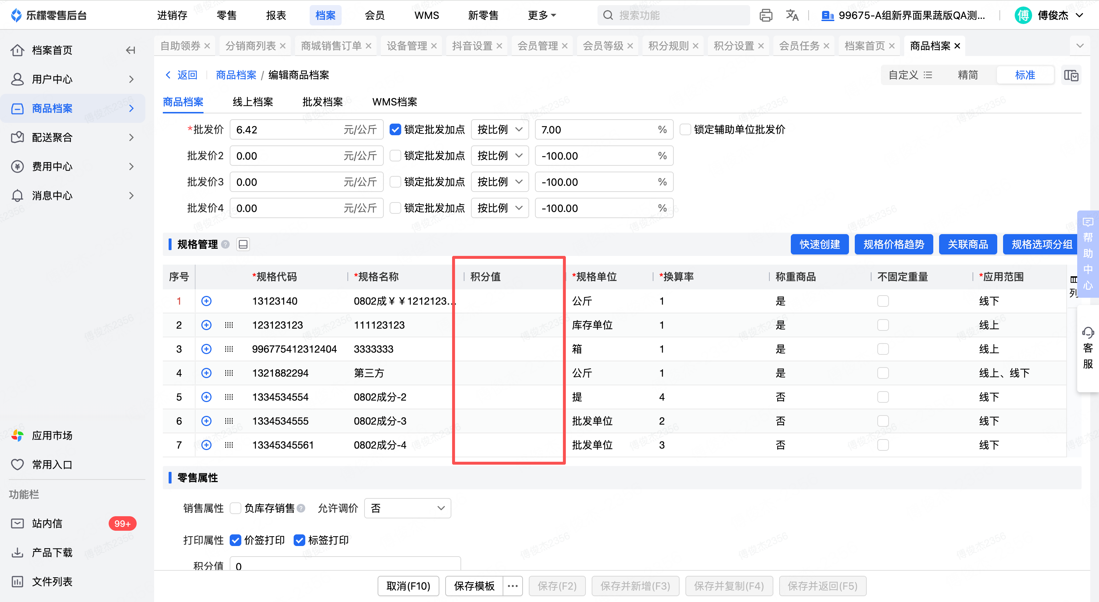Screen dimensions: 1099x602
Task: Open 按比例 dropdown for 批发价2
Action: pyautogui.click(x=500, y=156)
